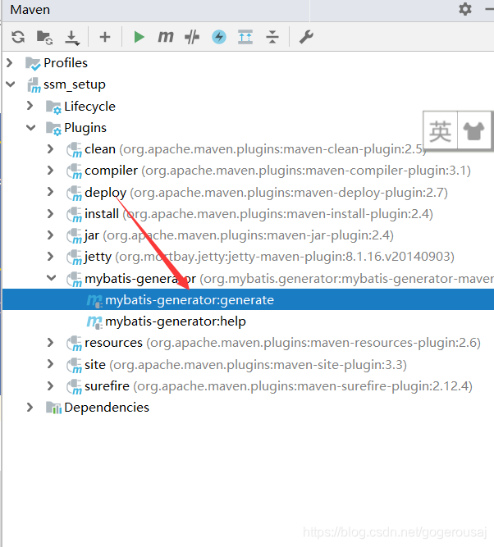
Task: Execute Maven goal 'm' icon
Action: click(166, 37)
